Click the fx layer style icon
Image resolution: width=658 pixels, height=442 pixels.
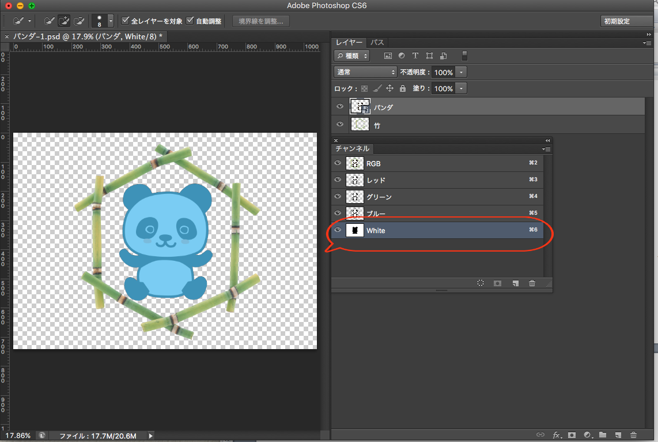click(557, 434)
